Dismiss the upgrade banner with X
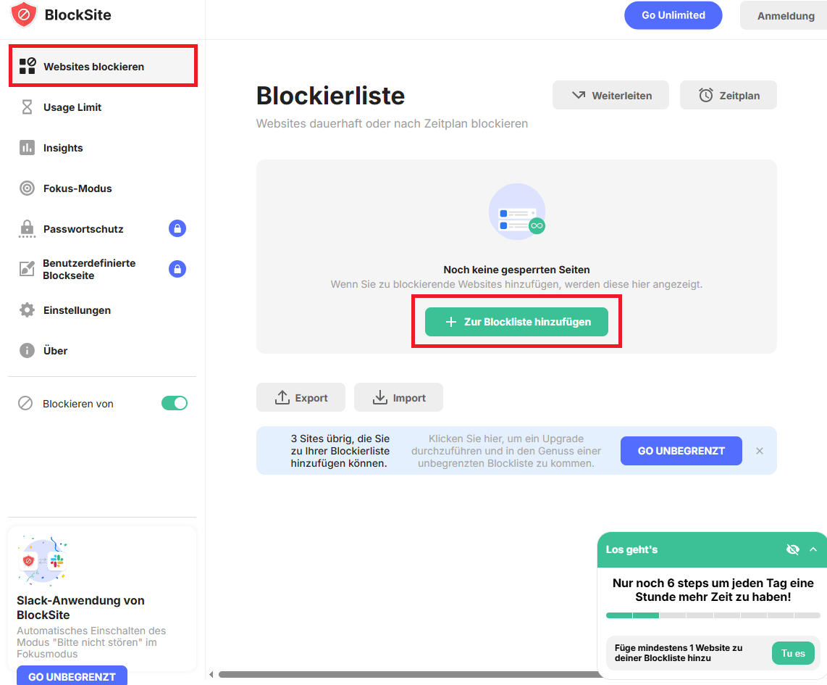The width and height of the screenshot is (827, 685). pos(760,451)
